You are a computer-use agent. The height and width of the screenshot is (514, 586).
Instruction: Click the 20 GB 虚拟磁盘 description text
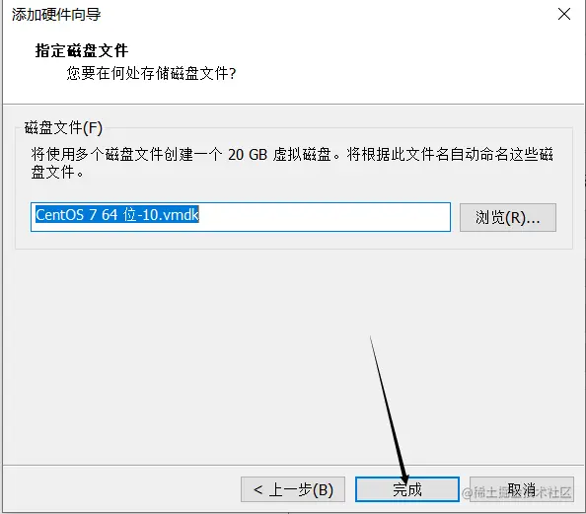pos(279,154)
